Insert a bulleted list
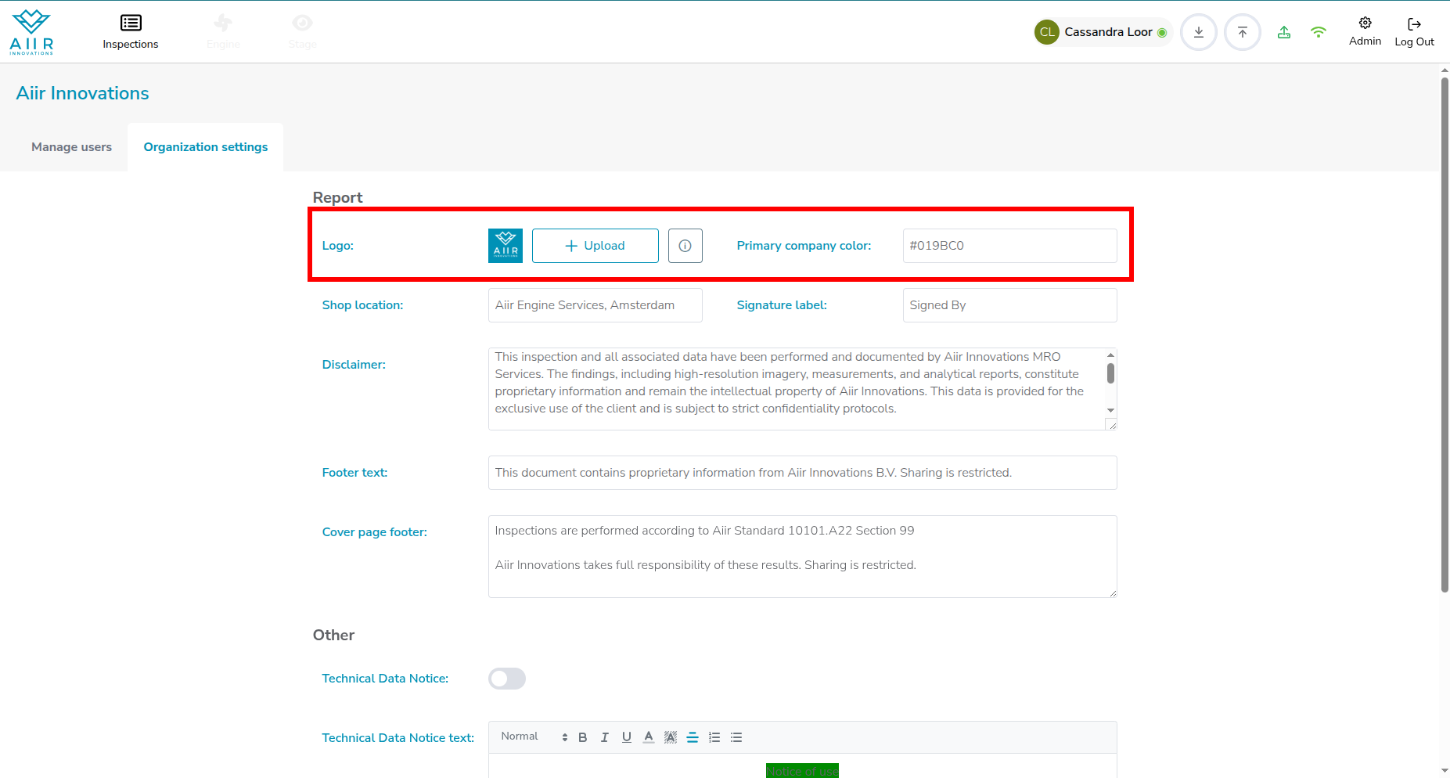This screenshot has width=1450, height=778. (x=736, y=737)
